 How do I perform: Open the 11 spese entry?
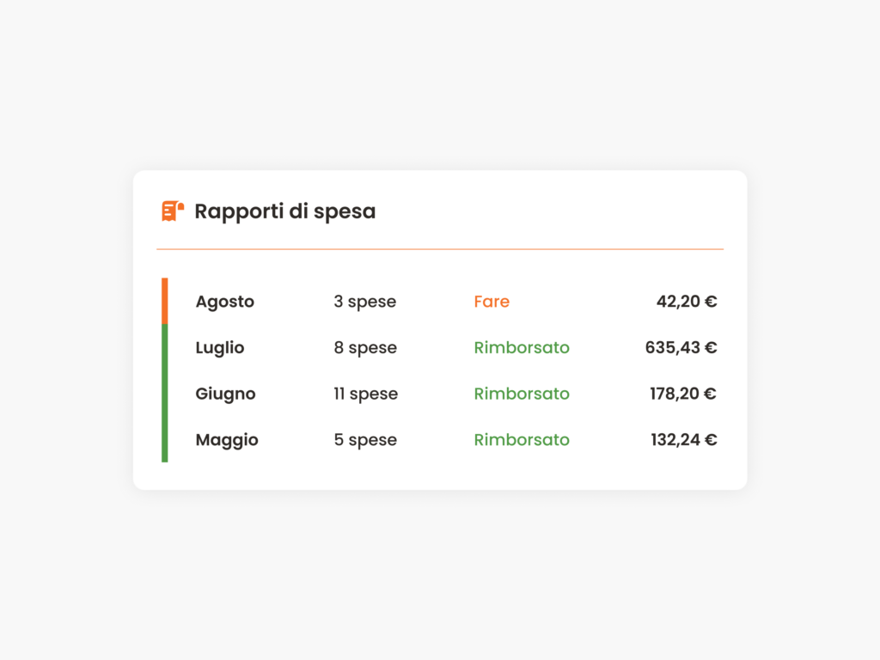coord(366,394)
